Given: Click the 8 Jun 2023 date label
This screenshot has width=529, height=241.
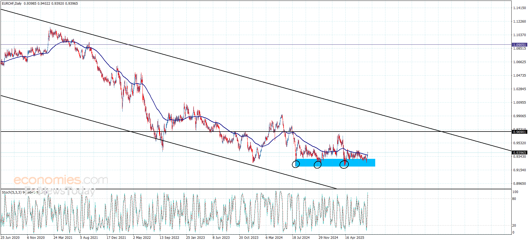Looking at the screenshot, I should tap(221, 238).
